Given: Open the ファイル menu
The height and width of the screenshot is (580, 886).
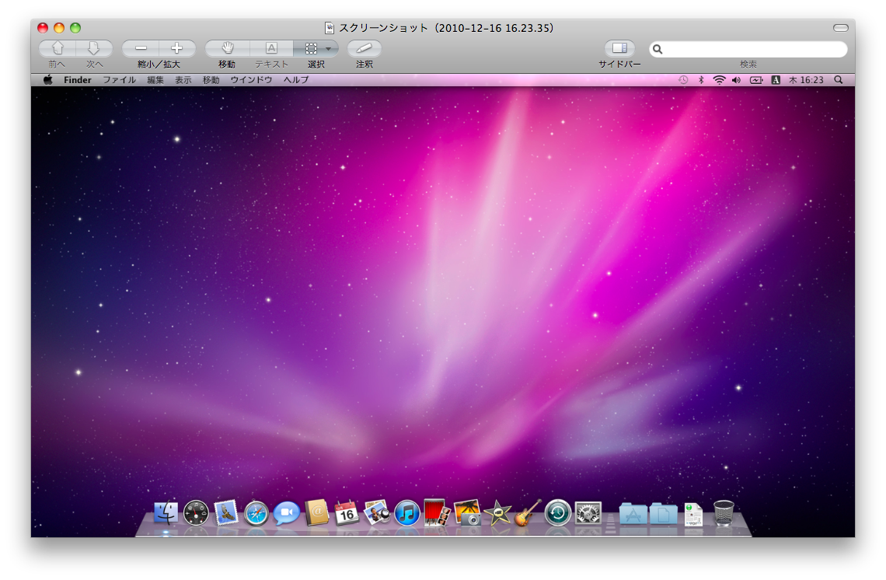Looking at the screenshot, I should point(119,80).
